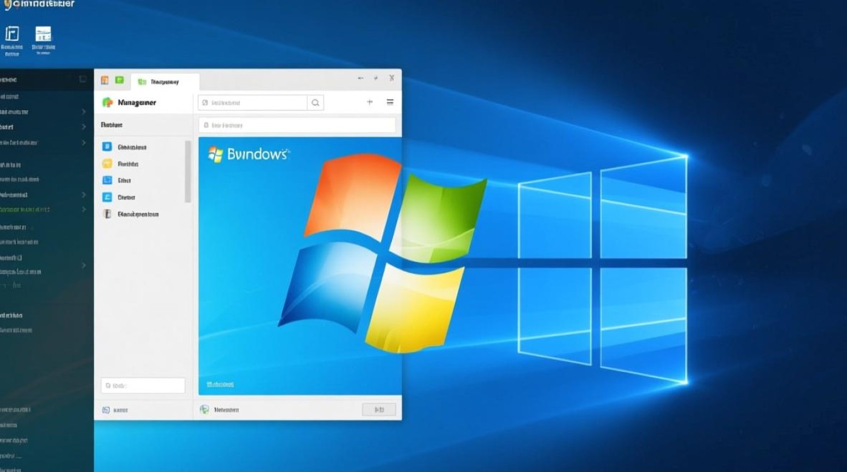
Task: Open the hamburger menu in the Manager window
Action: [390, 102]
